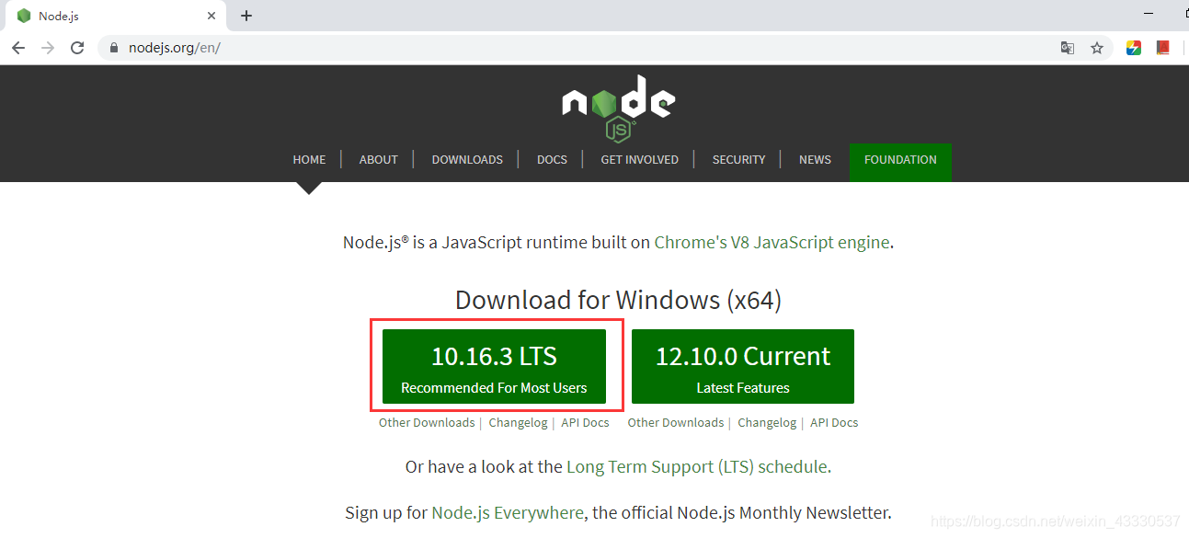Screen dimensions: 1189x538
Task: Click the translate page icon
Action: [1068, 48]
